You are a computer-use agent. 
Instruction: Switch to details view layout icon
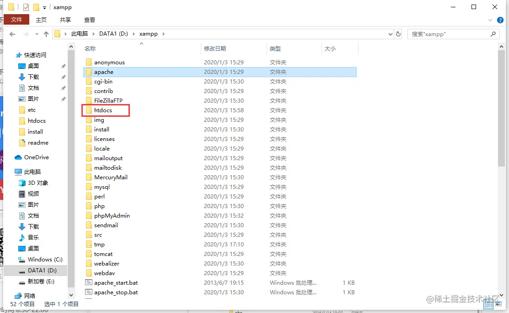pyautogui.click(x=489, y=305)
